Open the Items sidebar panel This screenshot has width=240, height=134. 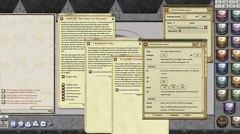221,68
